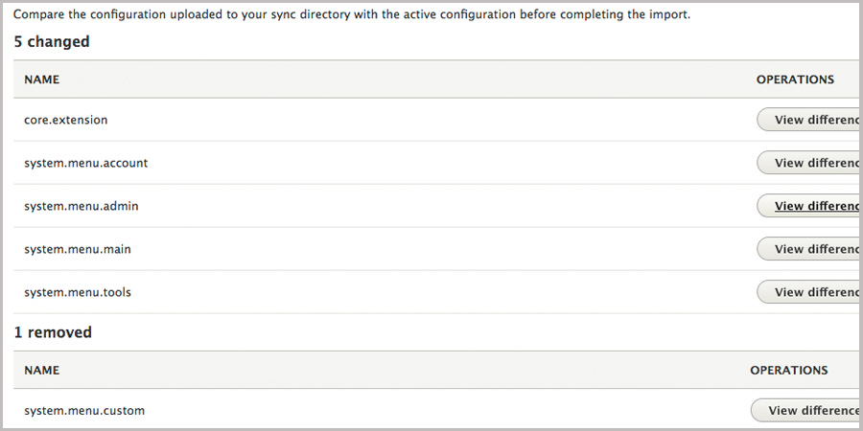Click the "1 removed" section heading

[x=53, y=332]
